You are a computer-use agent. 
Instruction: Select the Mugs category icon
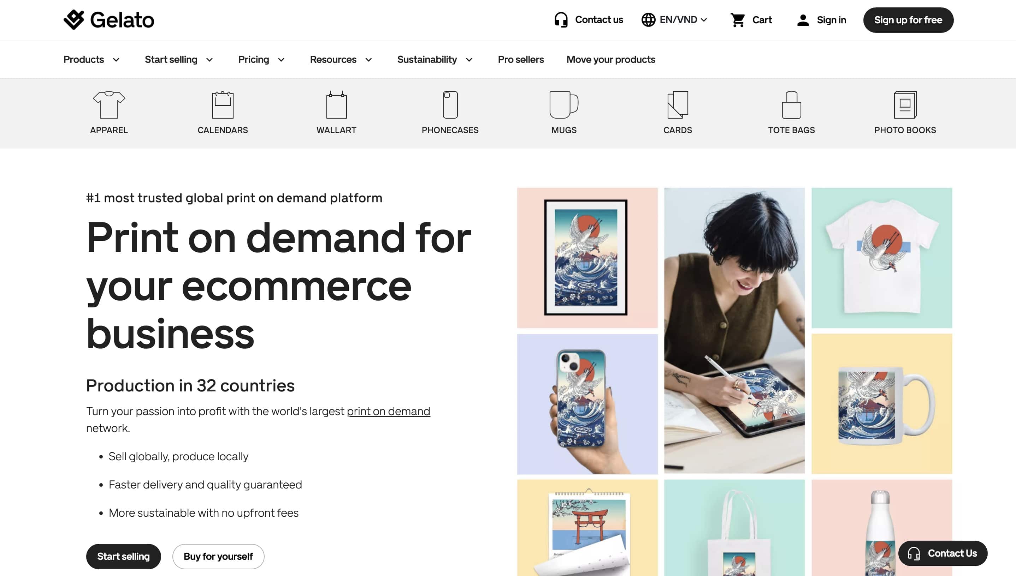pos(564,105)
